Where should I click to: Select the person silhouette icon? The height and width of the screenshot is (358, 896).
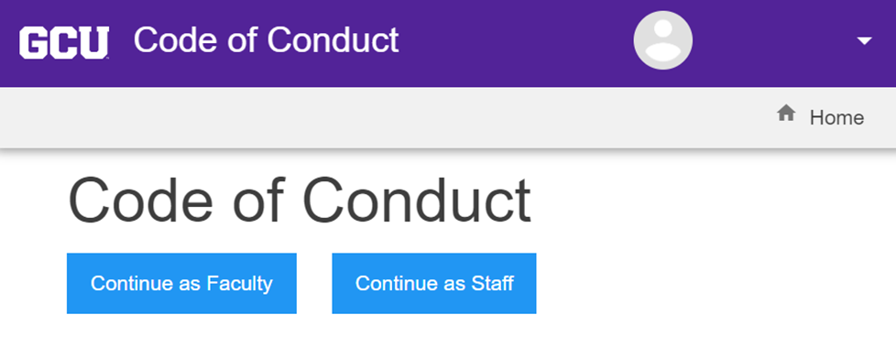663,40
